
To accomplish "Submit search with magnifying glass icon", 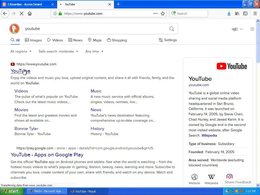I will (x=172, y=29).
